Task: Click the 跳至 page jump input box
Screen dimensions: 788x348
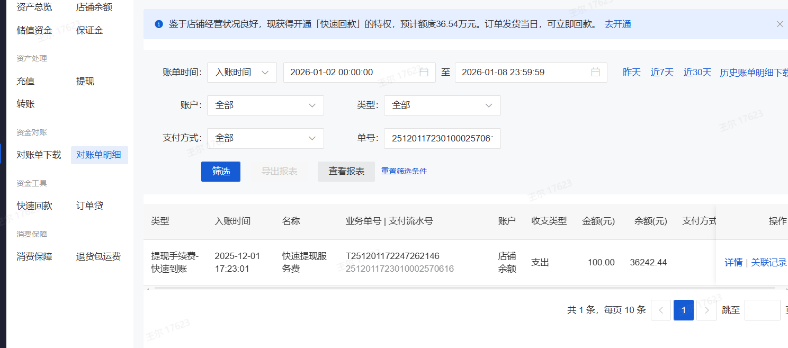Action: (762, 310)
